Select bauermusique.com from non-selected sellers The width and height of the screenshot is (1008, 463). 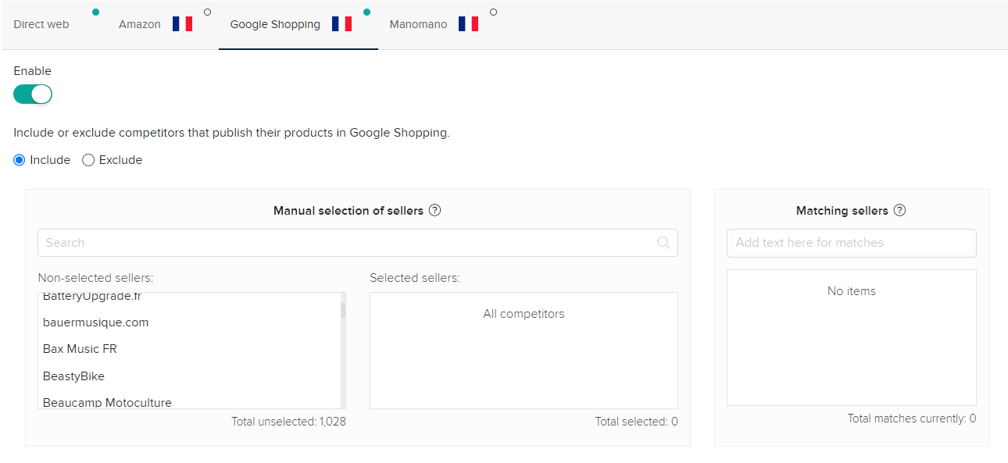point(95,322)
